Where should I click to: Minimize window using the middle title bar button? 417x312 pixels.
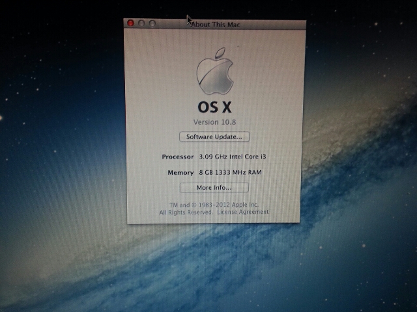click(x=141, y=23)
